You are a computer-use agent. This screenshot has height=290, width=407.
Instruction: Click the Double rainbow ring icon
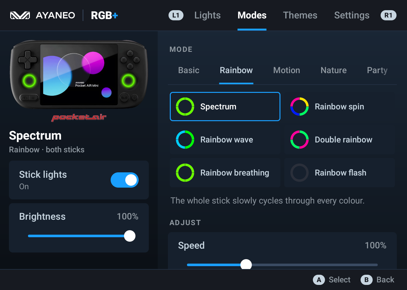click(300, 140)
